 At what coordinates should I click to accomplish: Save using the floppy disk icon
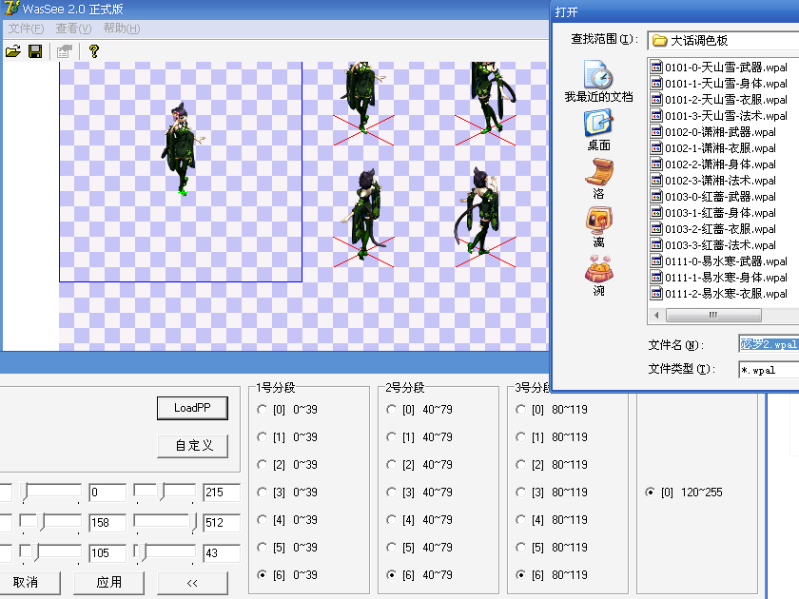pos(35,51)
